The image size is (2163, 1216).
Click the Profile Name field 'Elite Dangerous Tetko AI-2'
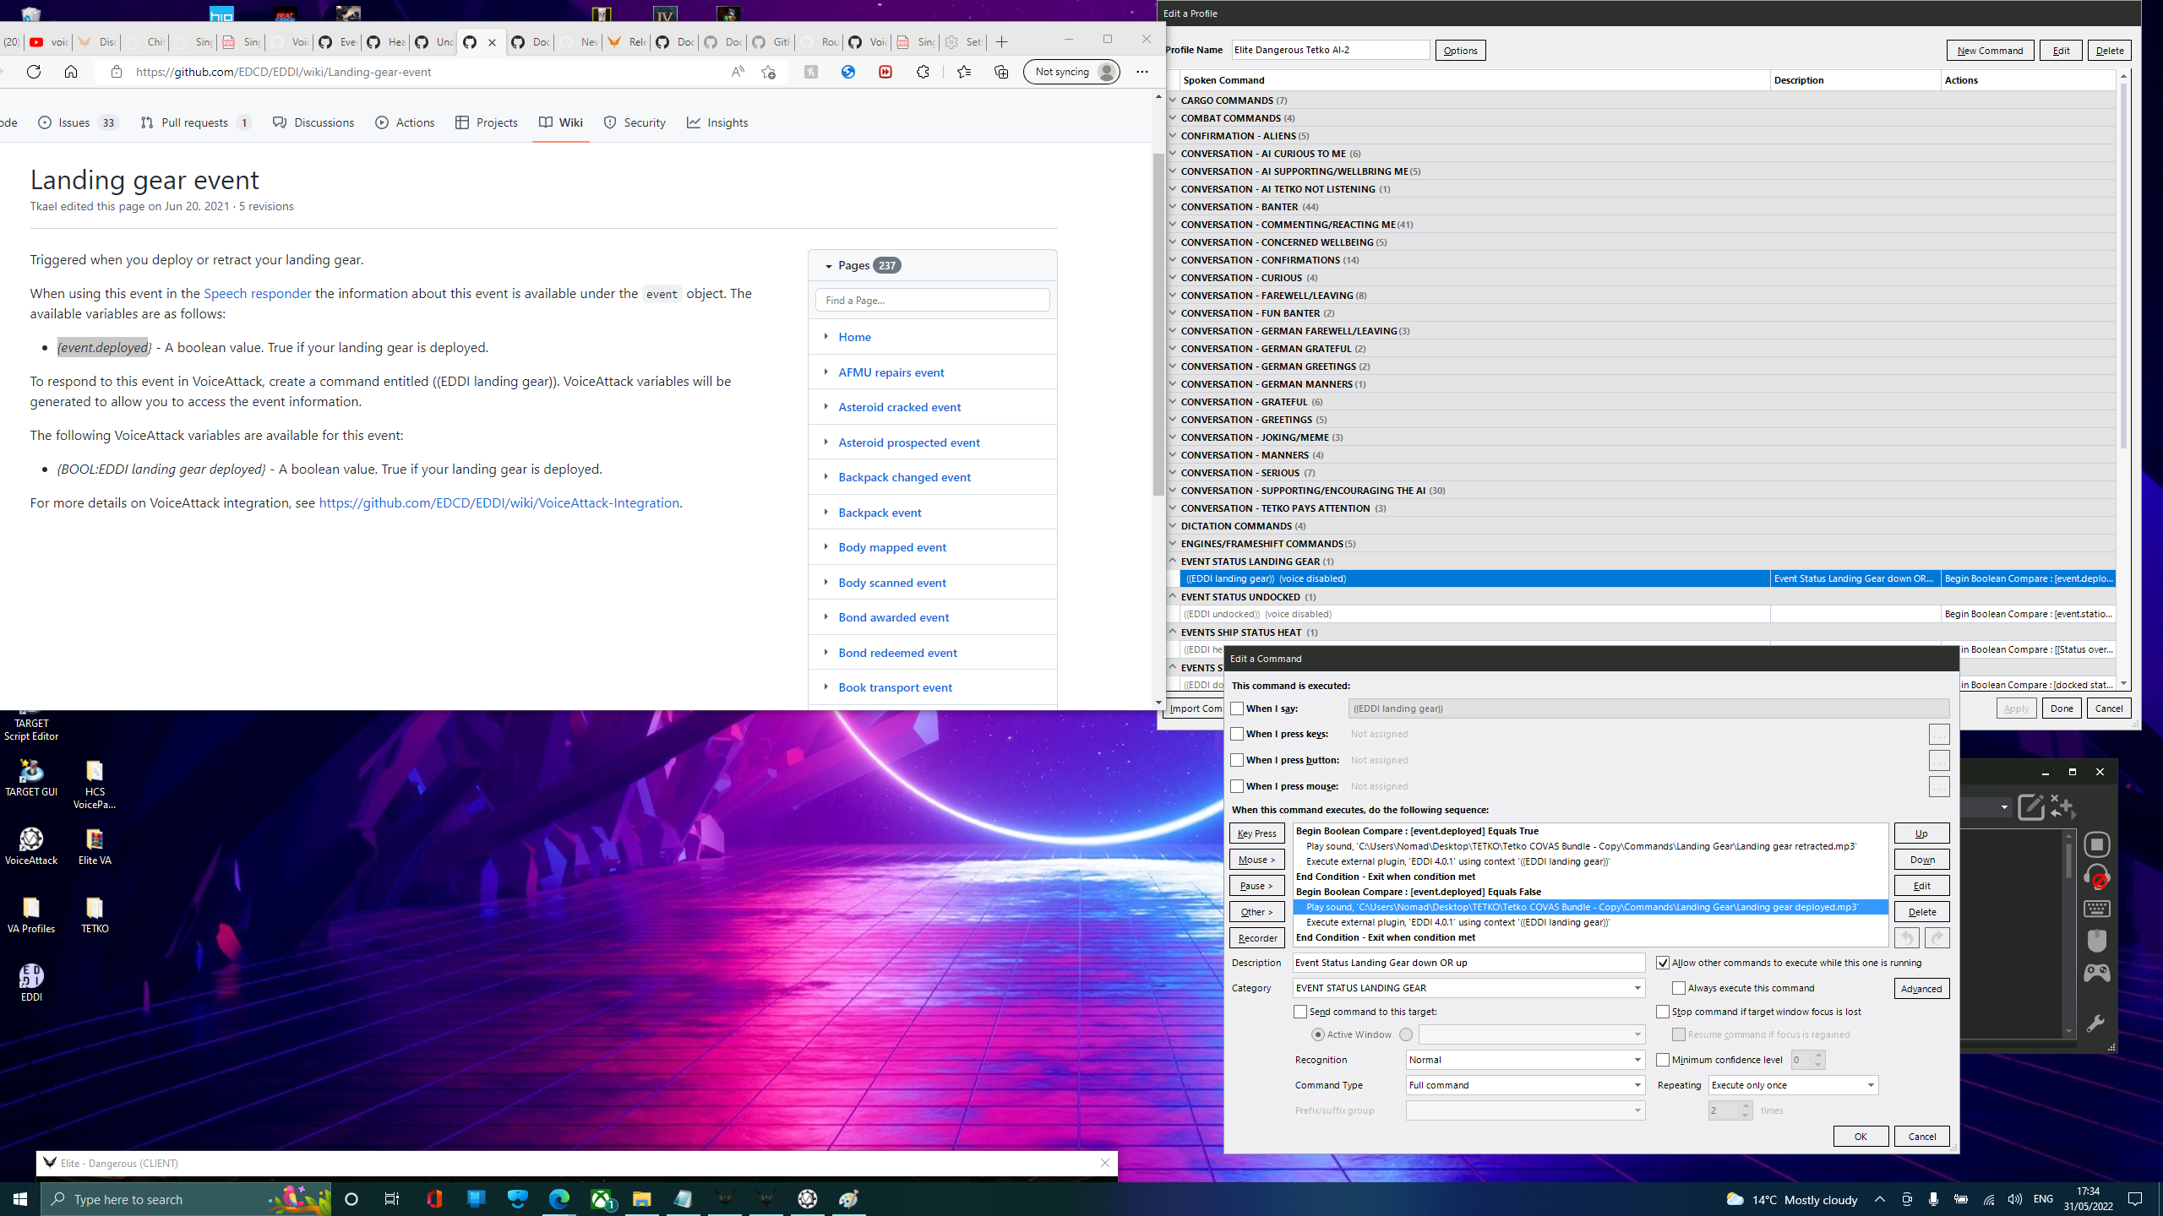coord(1330,50)
